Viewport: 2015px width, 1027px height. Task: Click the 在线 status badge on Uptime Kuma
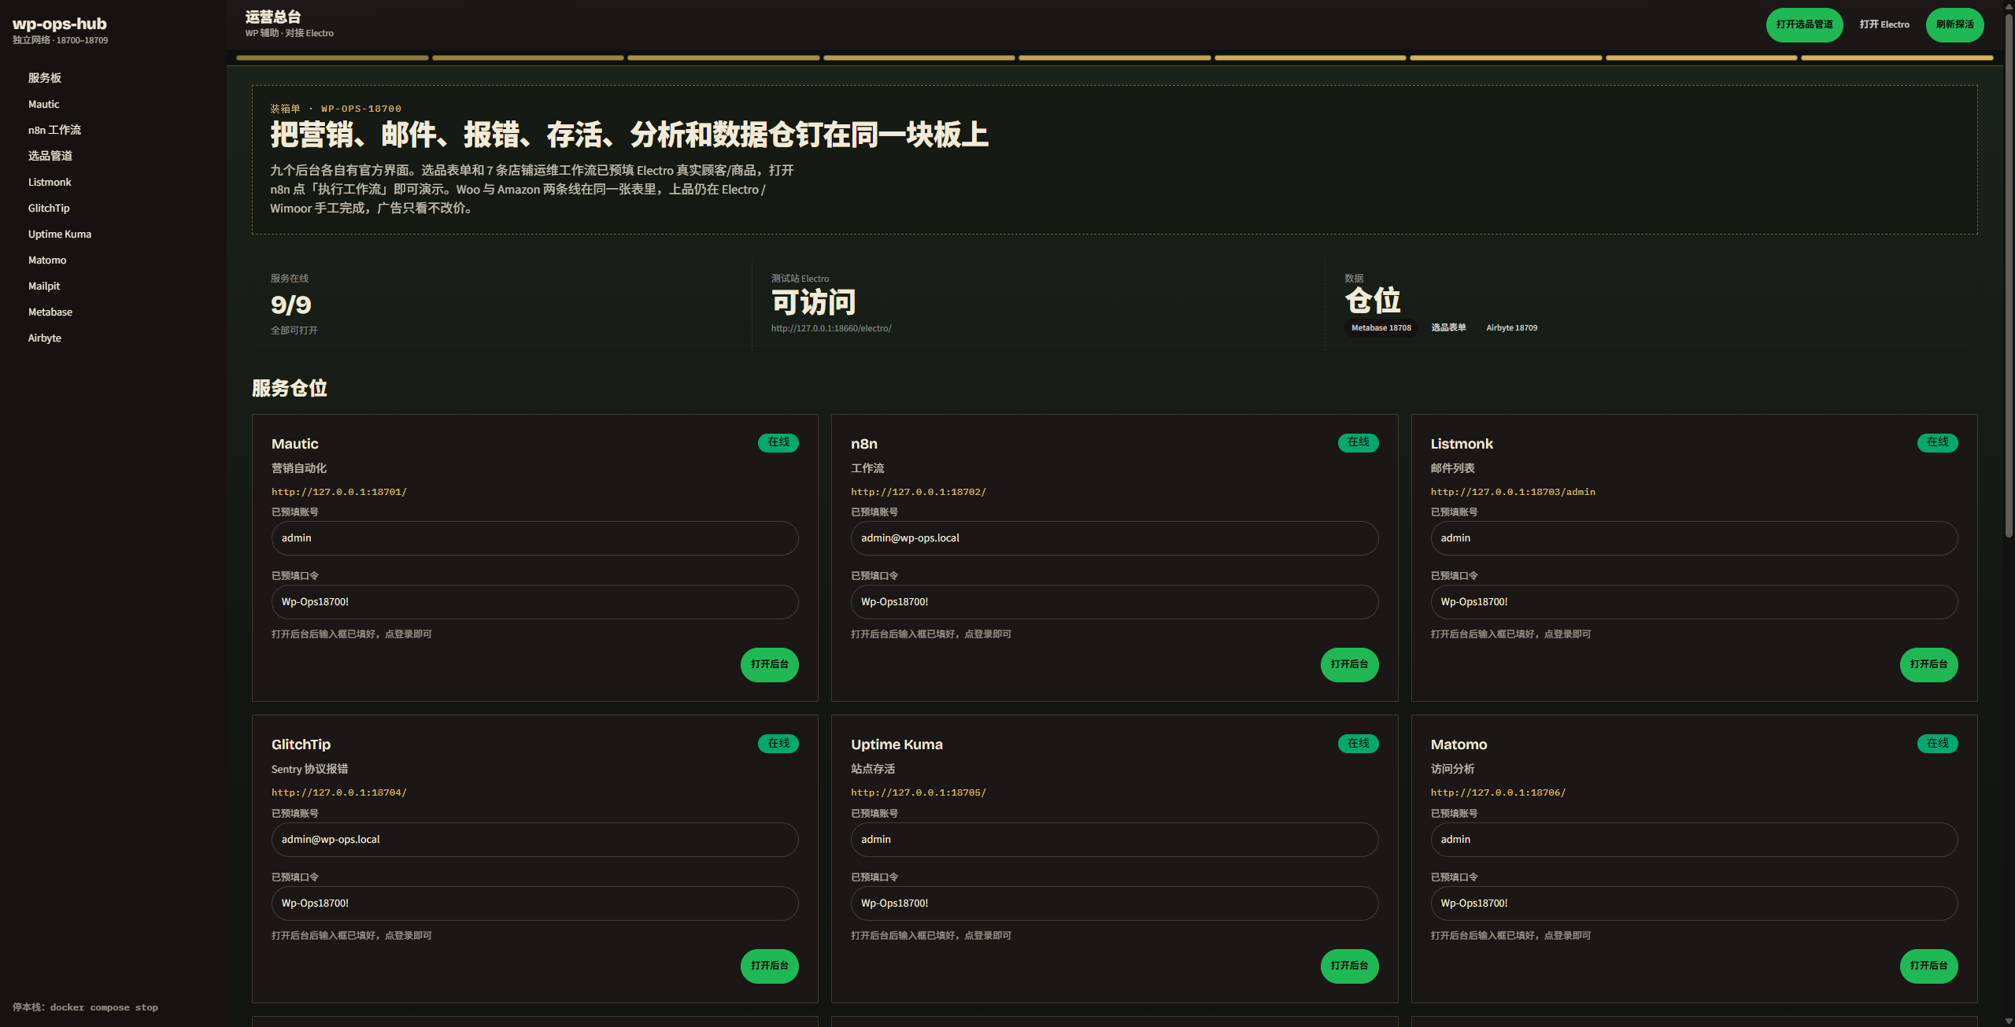point(1358,744)
